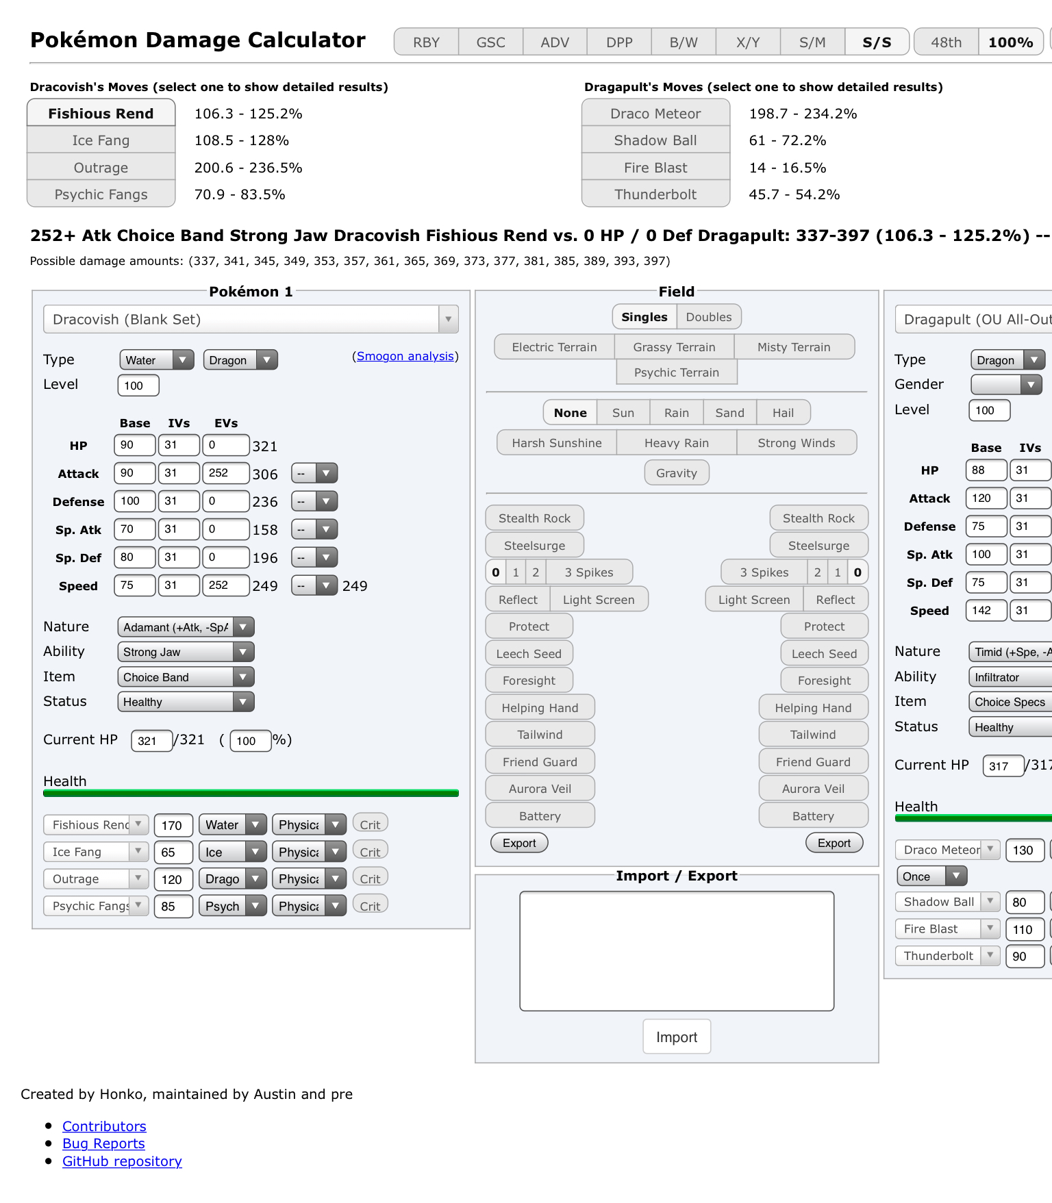Open Dragapult Gender dropdown
The width and height of the screenshot is (1052, 1203).
coord(1006,385)
